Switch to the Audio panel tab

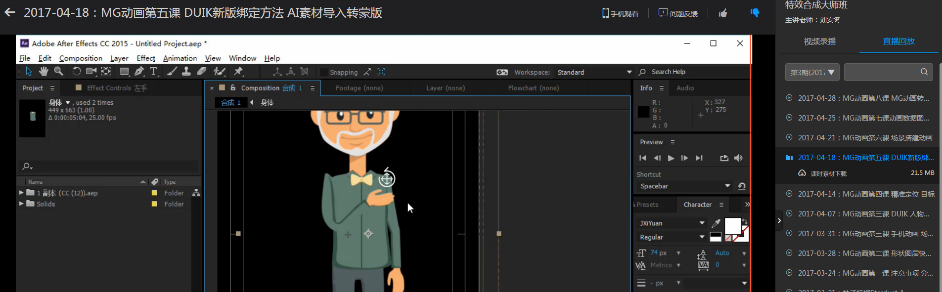point(685,88)
